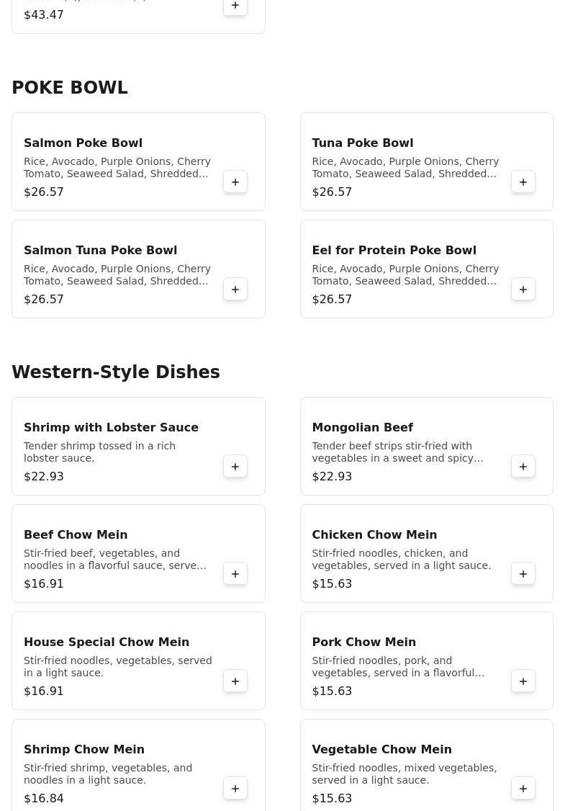Add the $43.47 item at top
The width and height of the screenshot is (565, 811).
click(x=235, y=6)
